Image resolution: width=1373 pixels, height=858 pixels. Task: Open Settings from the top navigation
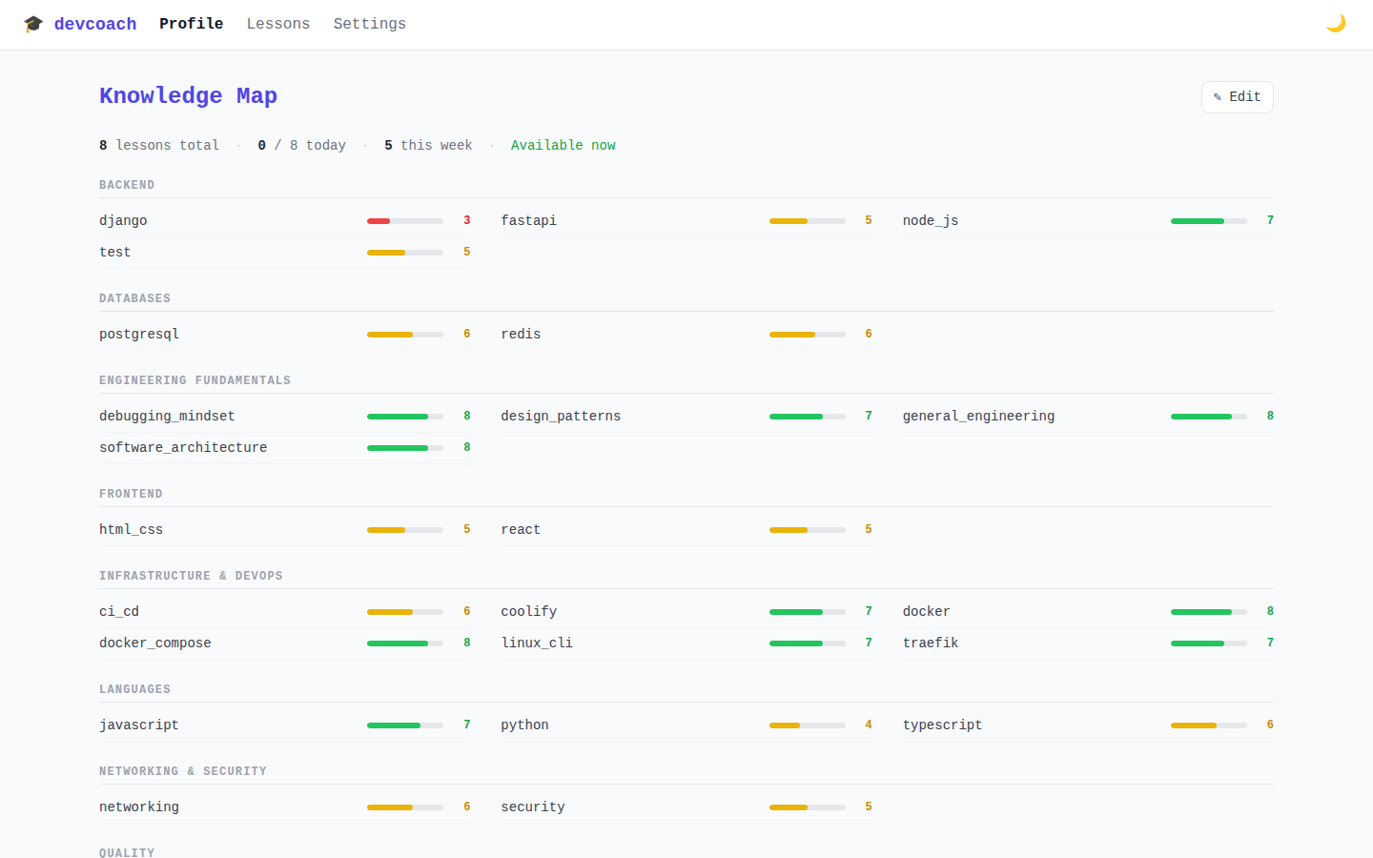[x=370, y=23]
